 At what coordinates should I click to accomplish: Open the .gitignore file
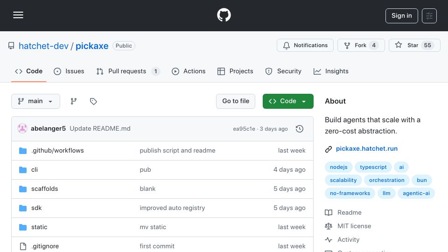tap(45, 246)
